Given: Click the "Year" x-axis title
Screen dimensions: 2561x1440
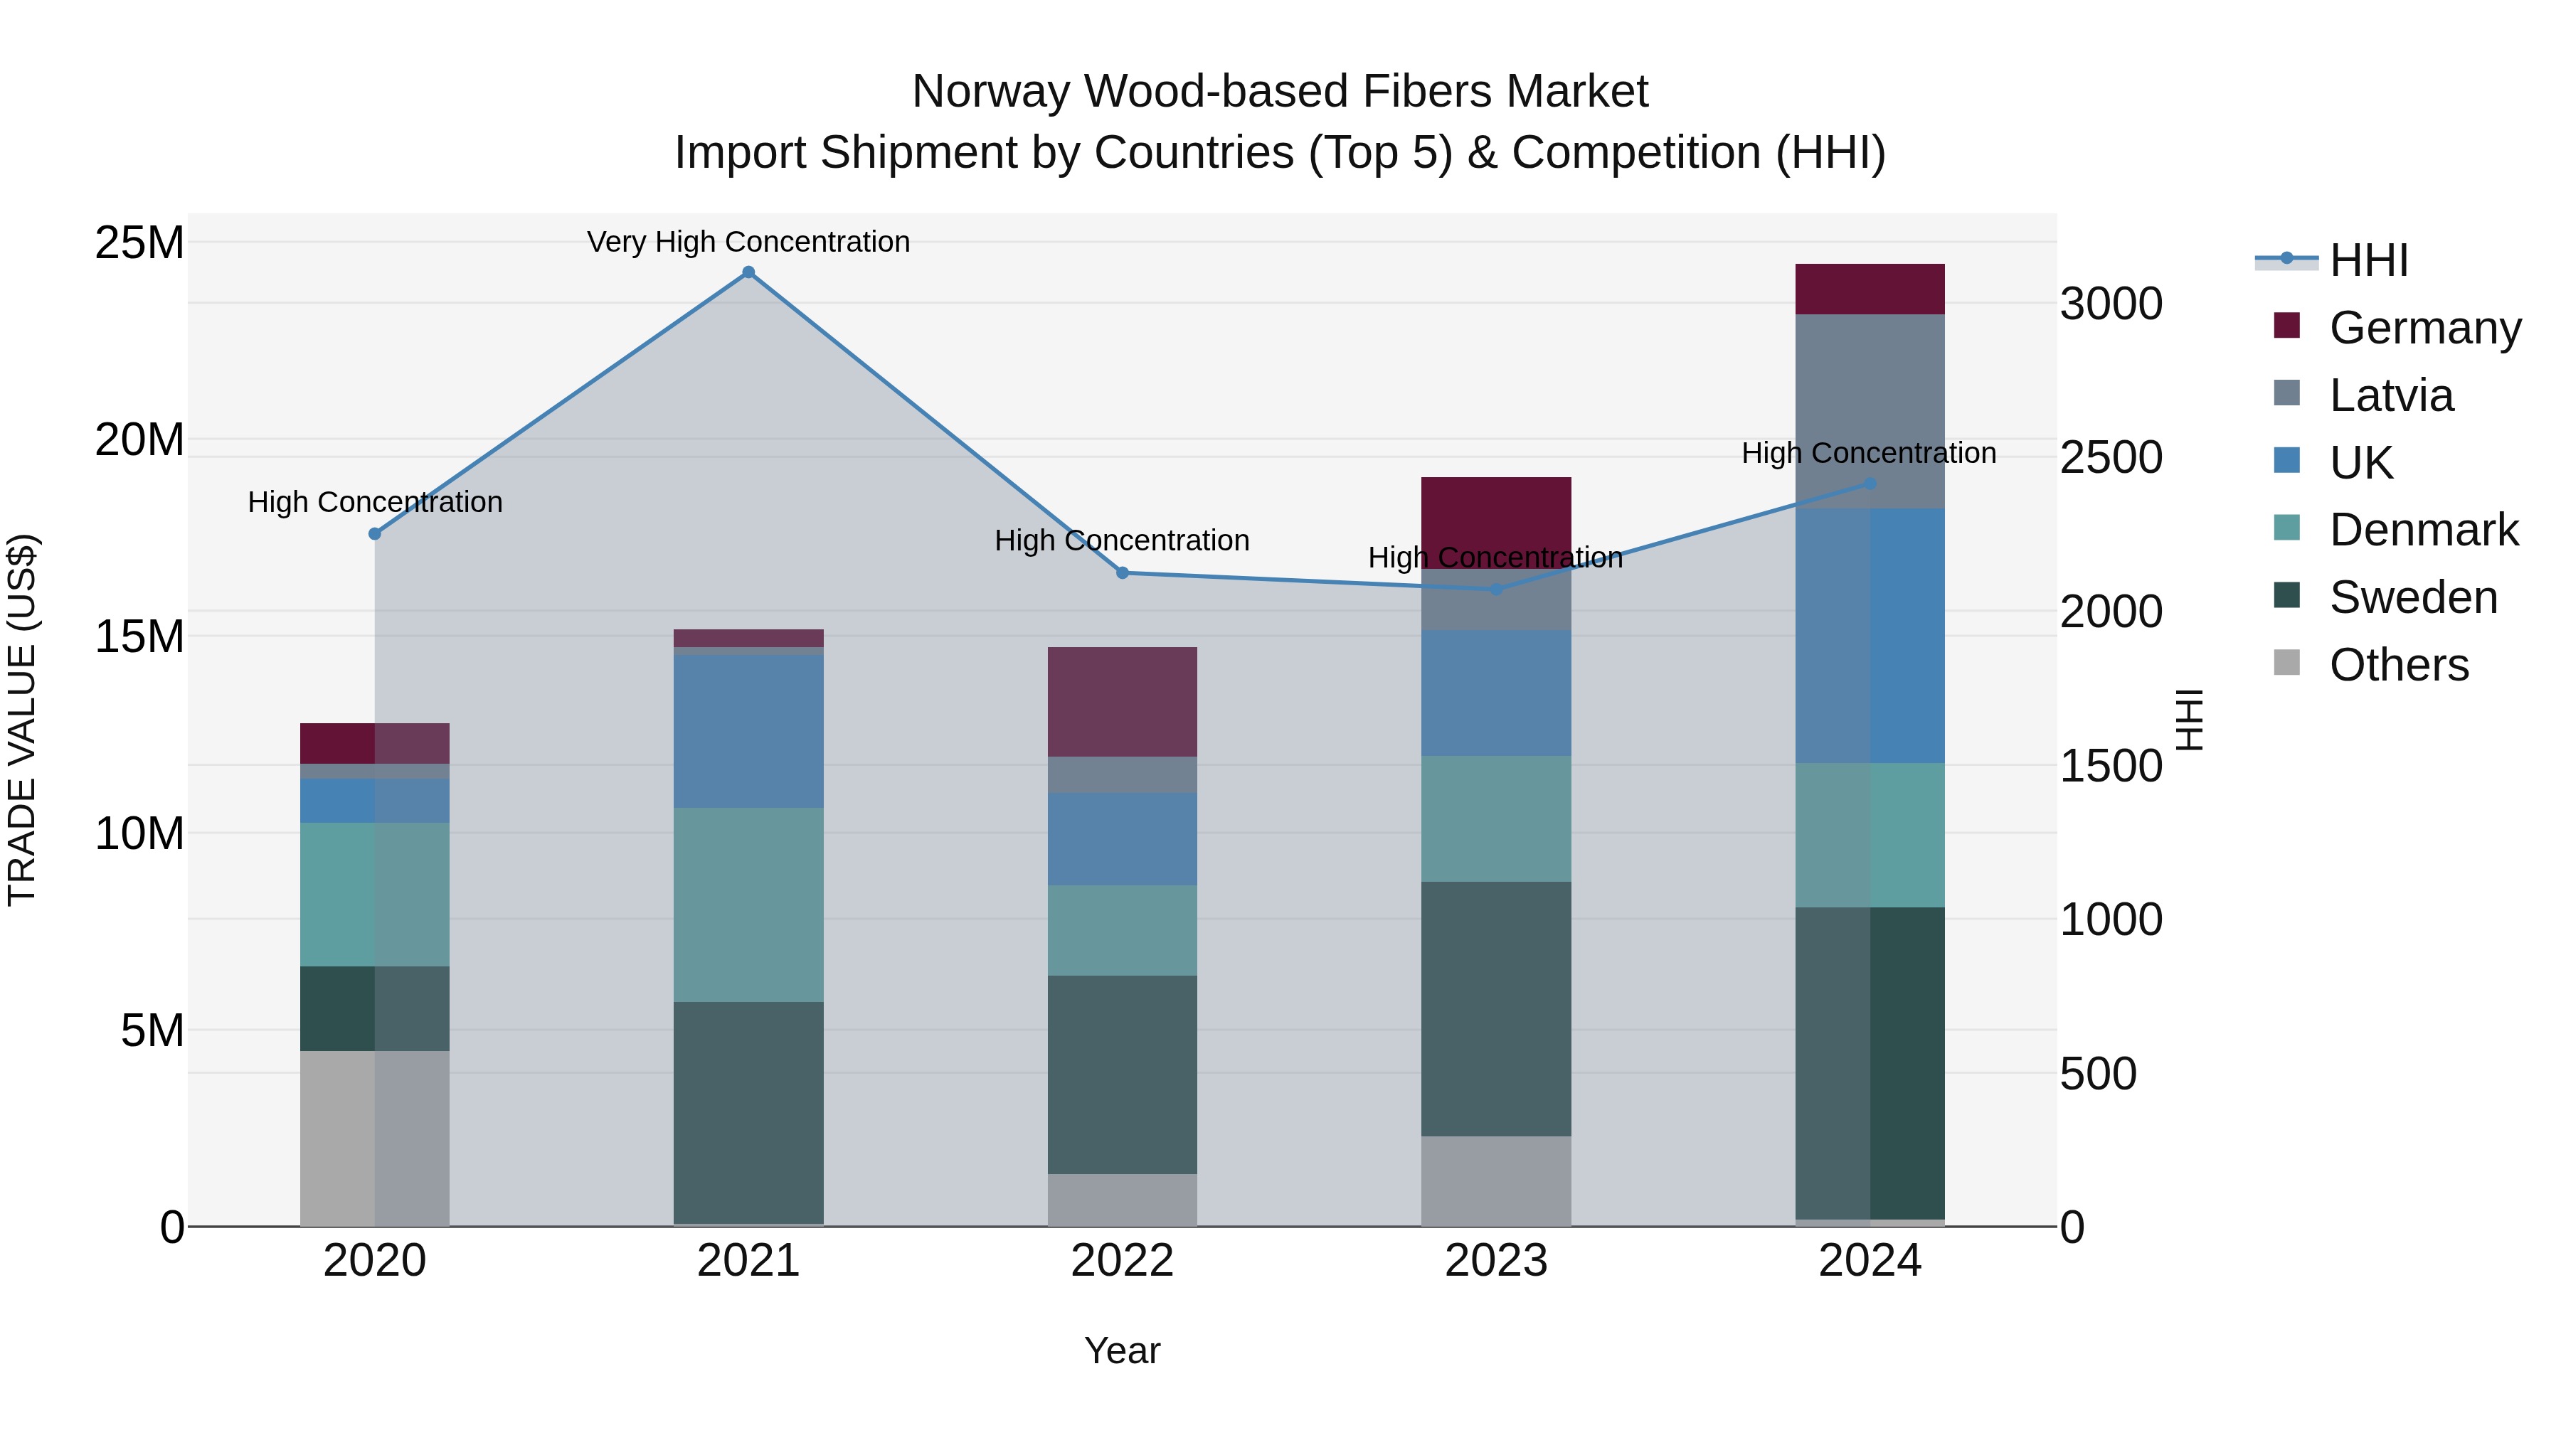Looking at the screenshot, I should (1123, 1352).
